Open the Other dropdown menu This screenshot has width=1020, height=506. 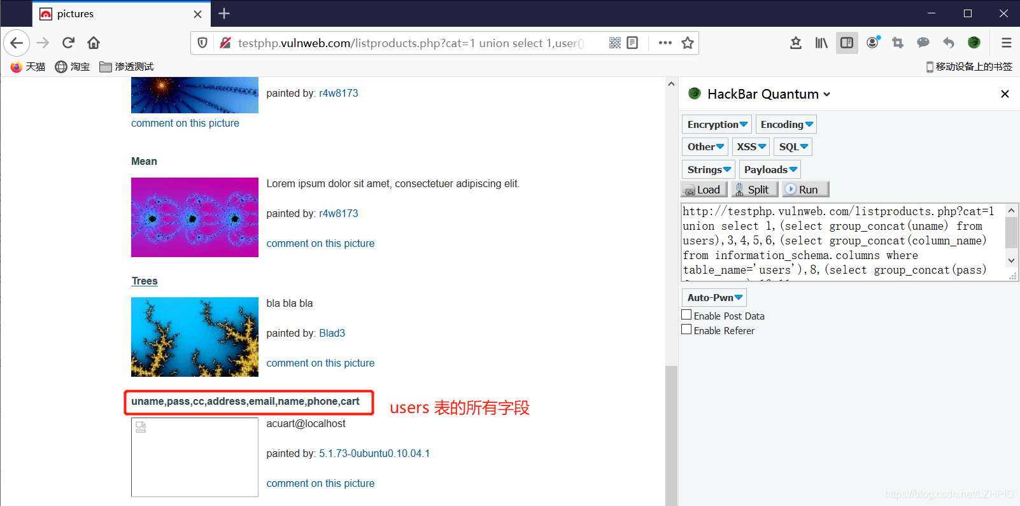[x=705, y=146]
